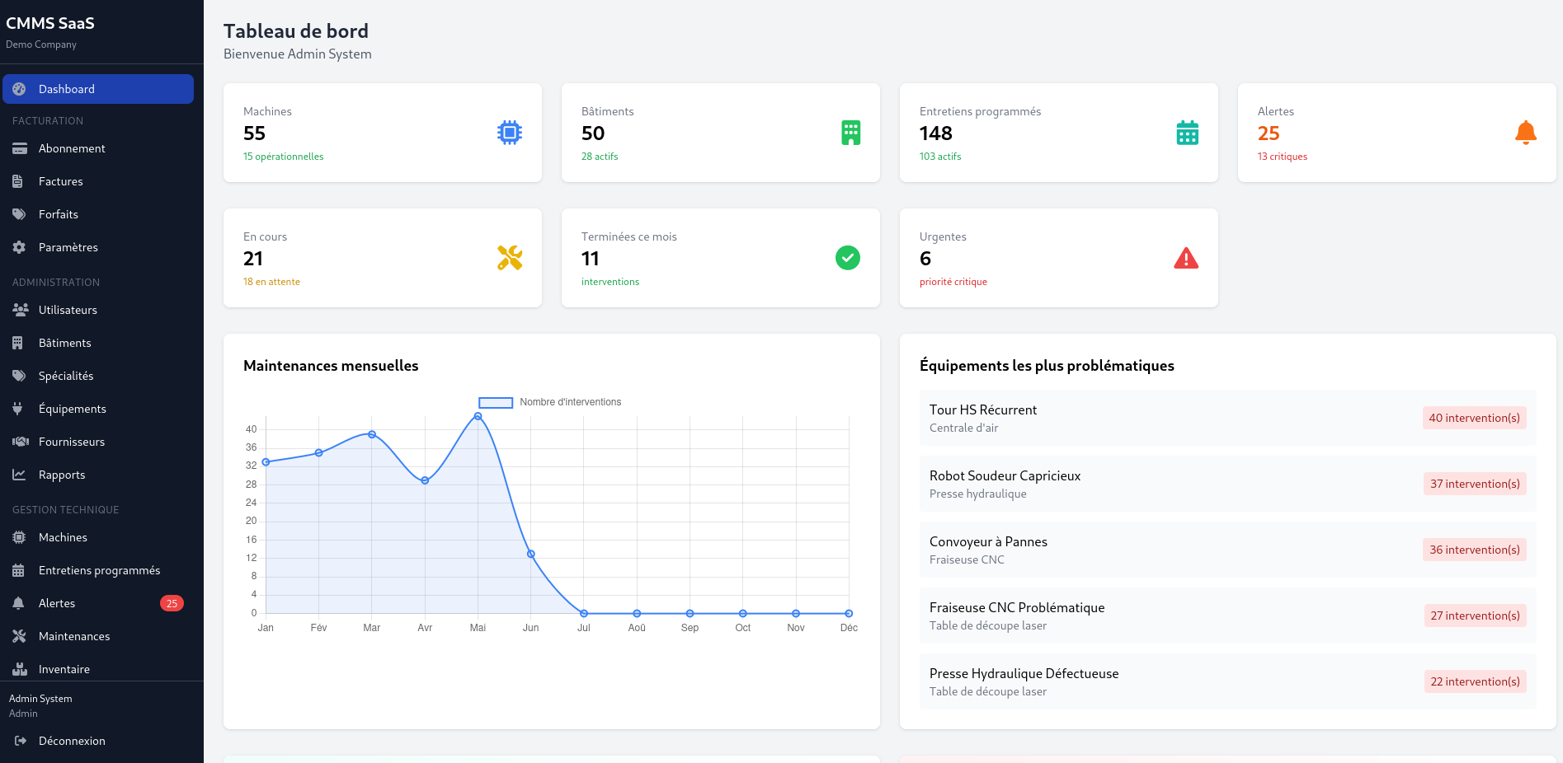Click '18 en attente' text

tap(271, 282)
